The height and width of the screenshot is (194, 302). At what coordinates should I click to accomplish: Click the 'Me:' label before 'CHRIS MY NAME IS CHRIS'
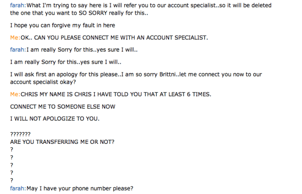point(15,94)
